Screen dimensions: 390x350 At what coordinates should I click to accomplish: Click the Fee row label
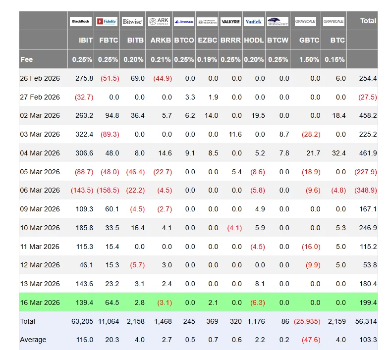tap(27, 59)
